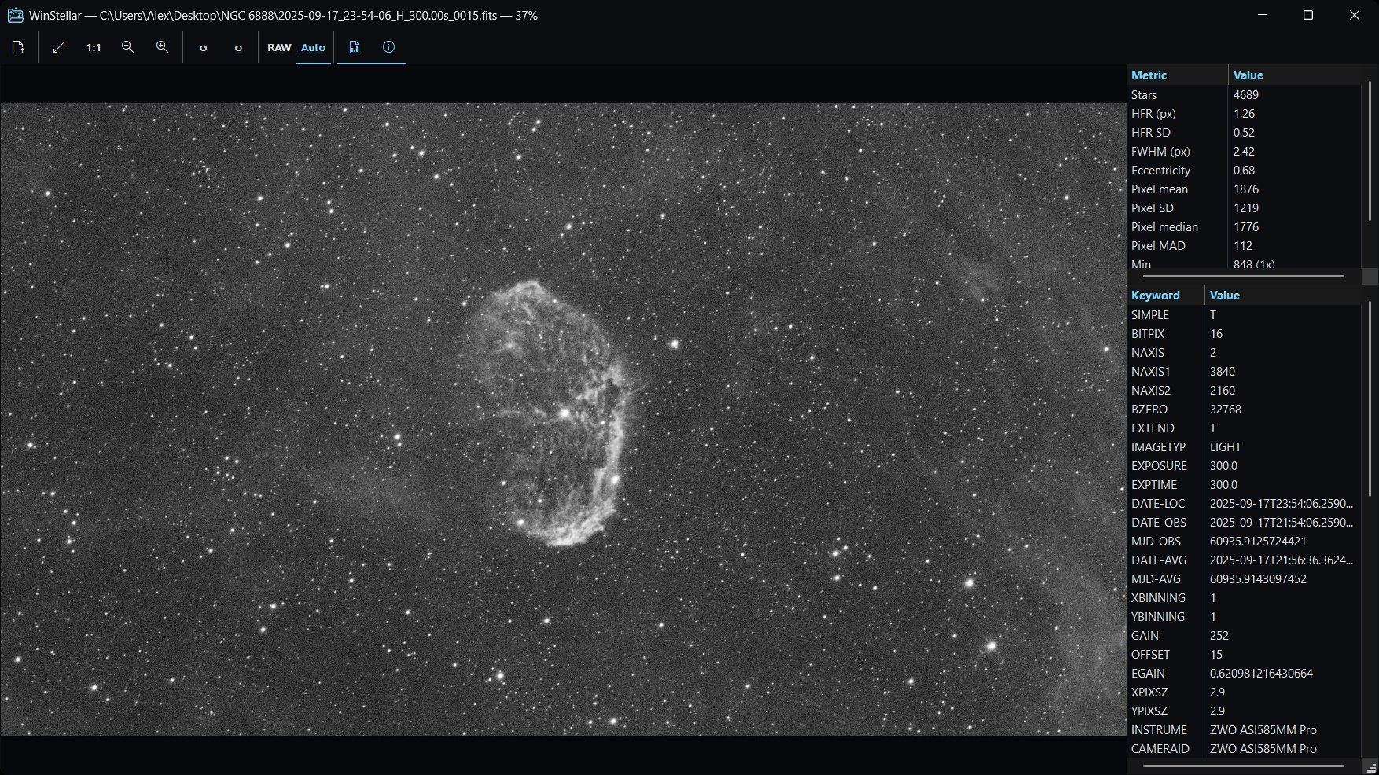
Task: Click the keyword panel horizontal scrollbar
Action: [1243, 765]
